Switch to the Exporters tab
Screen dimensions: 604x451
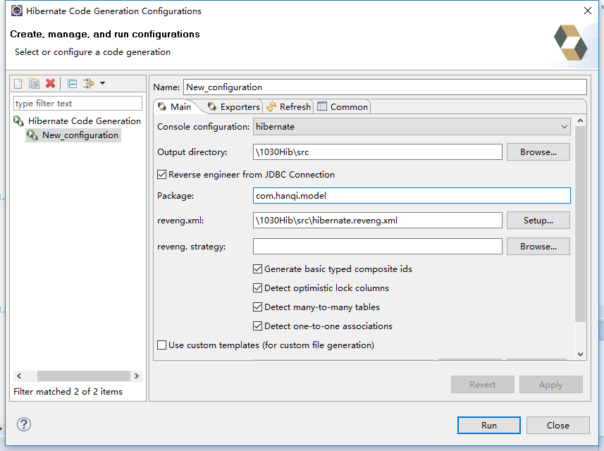[234, 106]
